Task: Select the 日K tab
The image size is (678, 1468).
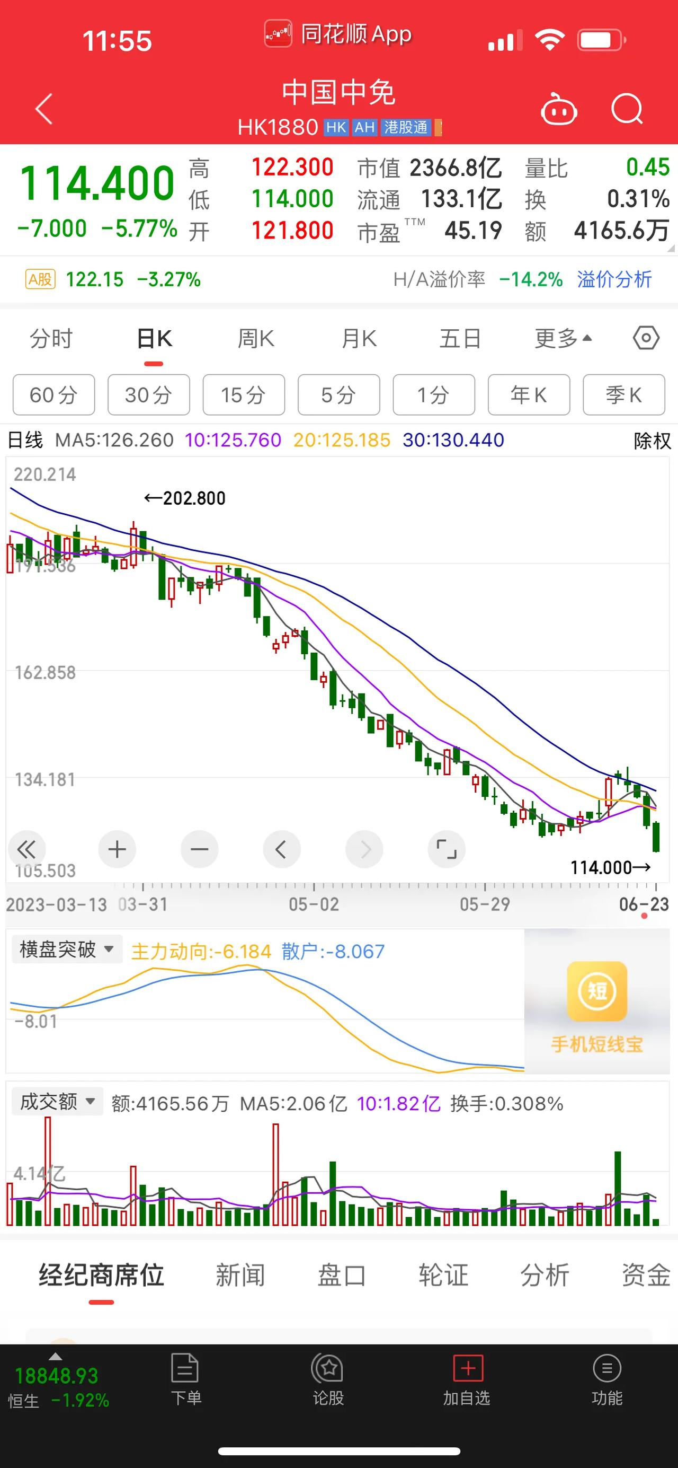Action: (154, 339)
